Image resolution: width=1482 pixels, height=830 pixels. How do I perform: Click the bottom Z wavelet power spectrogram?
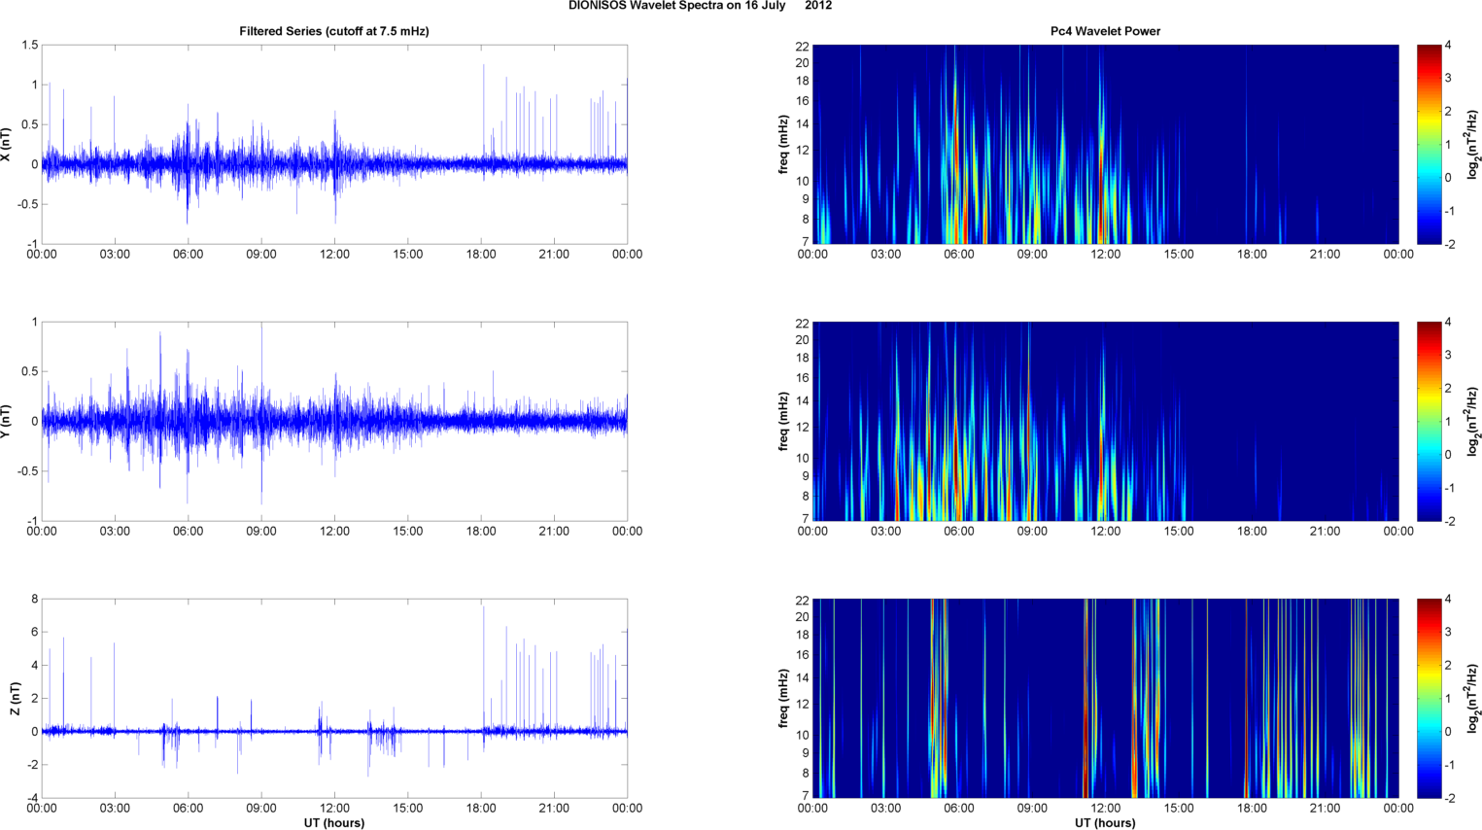tap(1105, 698)
